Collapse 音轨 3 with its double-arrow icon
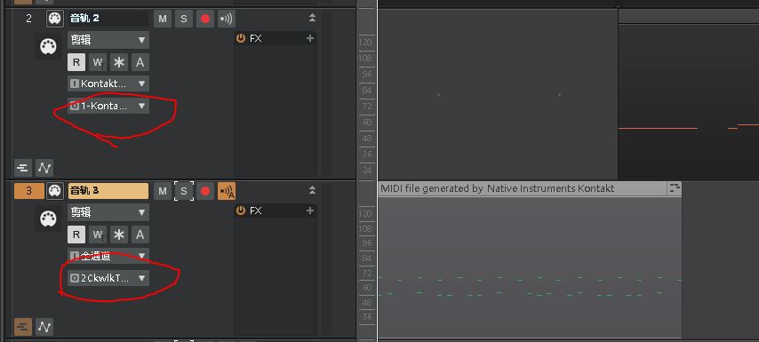This screenshot has width=759, height=342. click(312, 190)
